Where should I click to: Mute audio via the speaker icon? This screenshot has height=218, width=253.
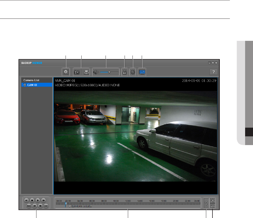(95, 72)
